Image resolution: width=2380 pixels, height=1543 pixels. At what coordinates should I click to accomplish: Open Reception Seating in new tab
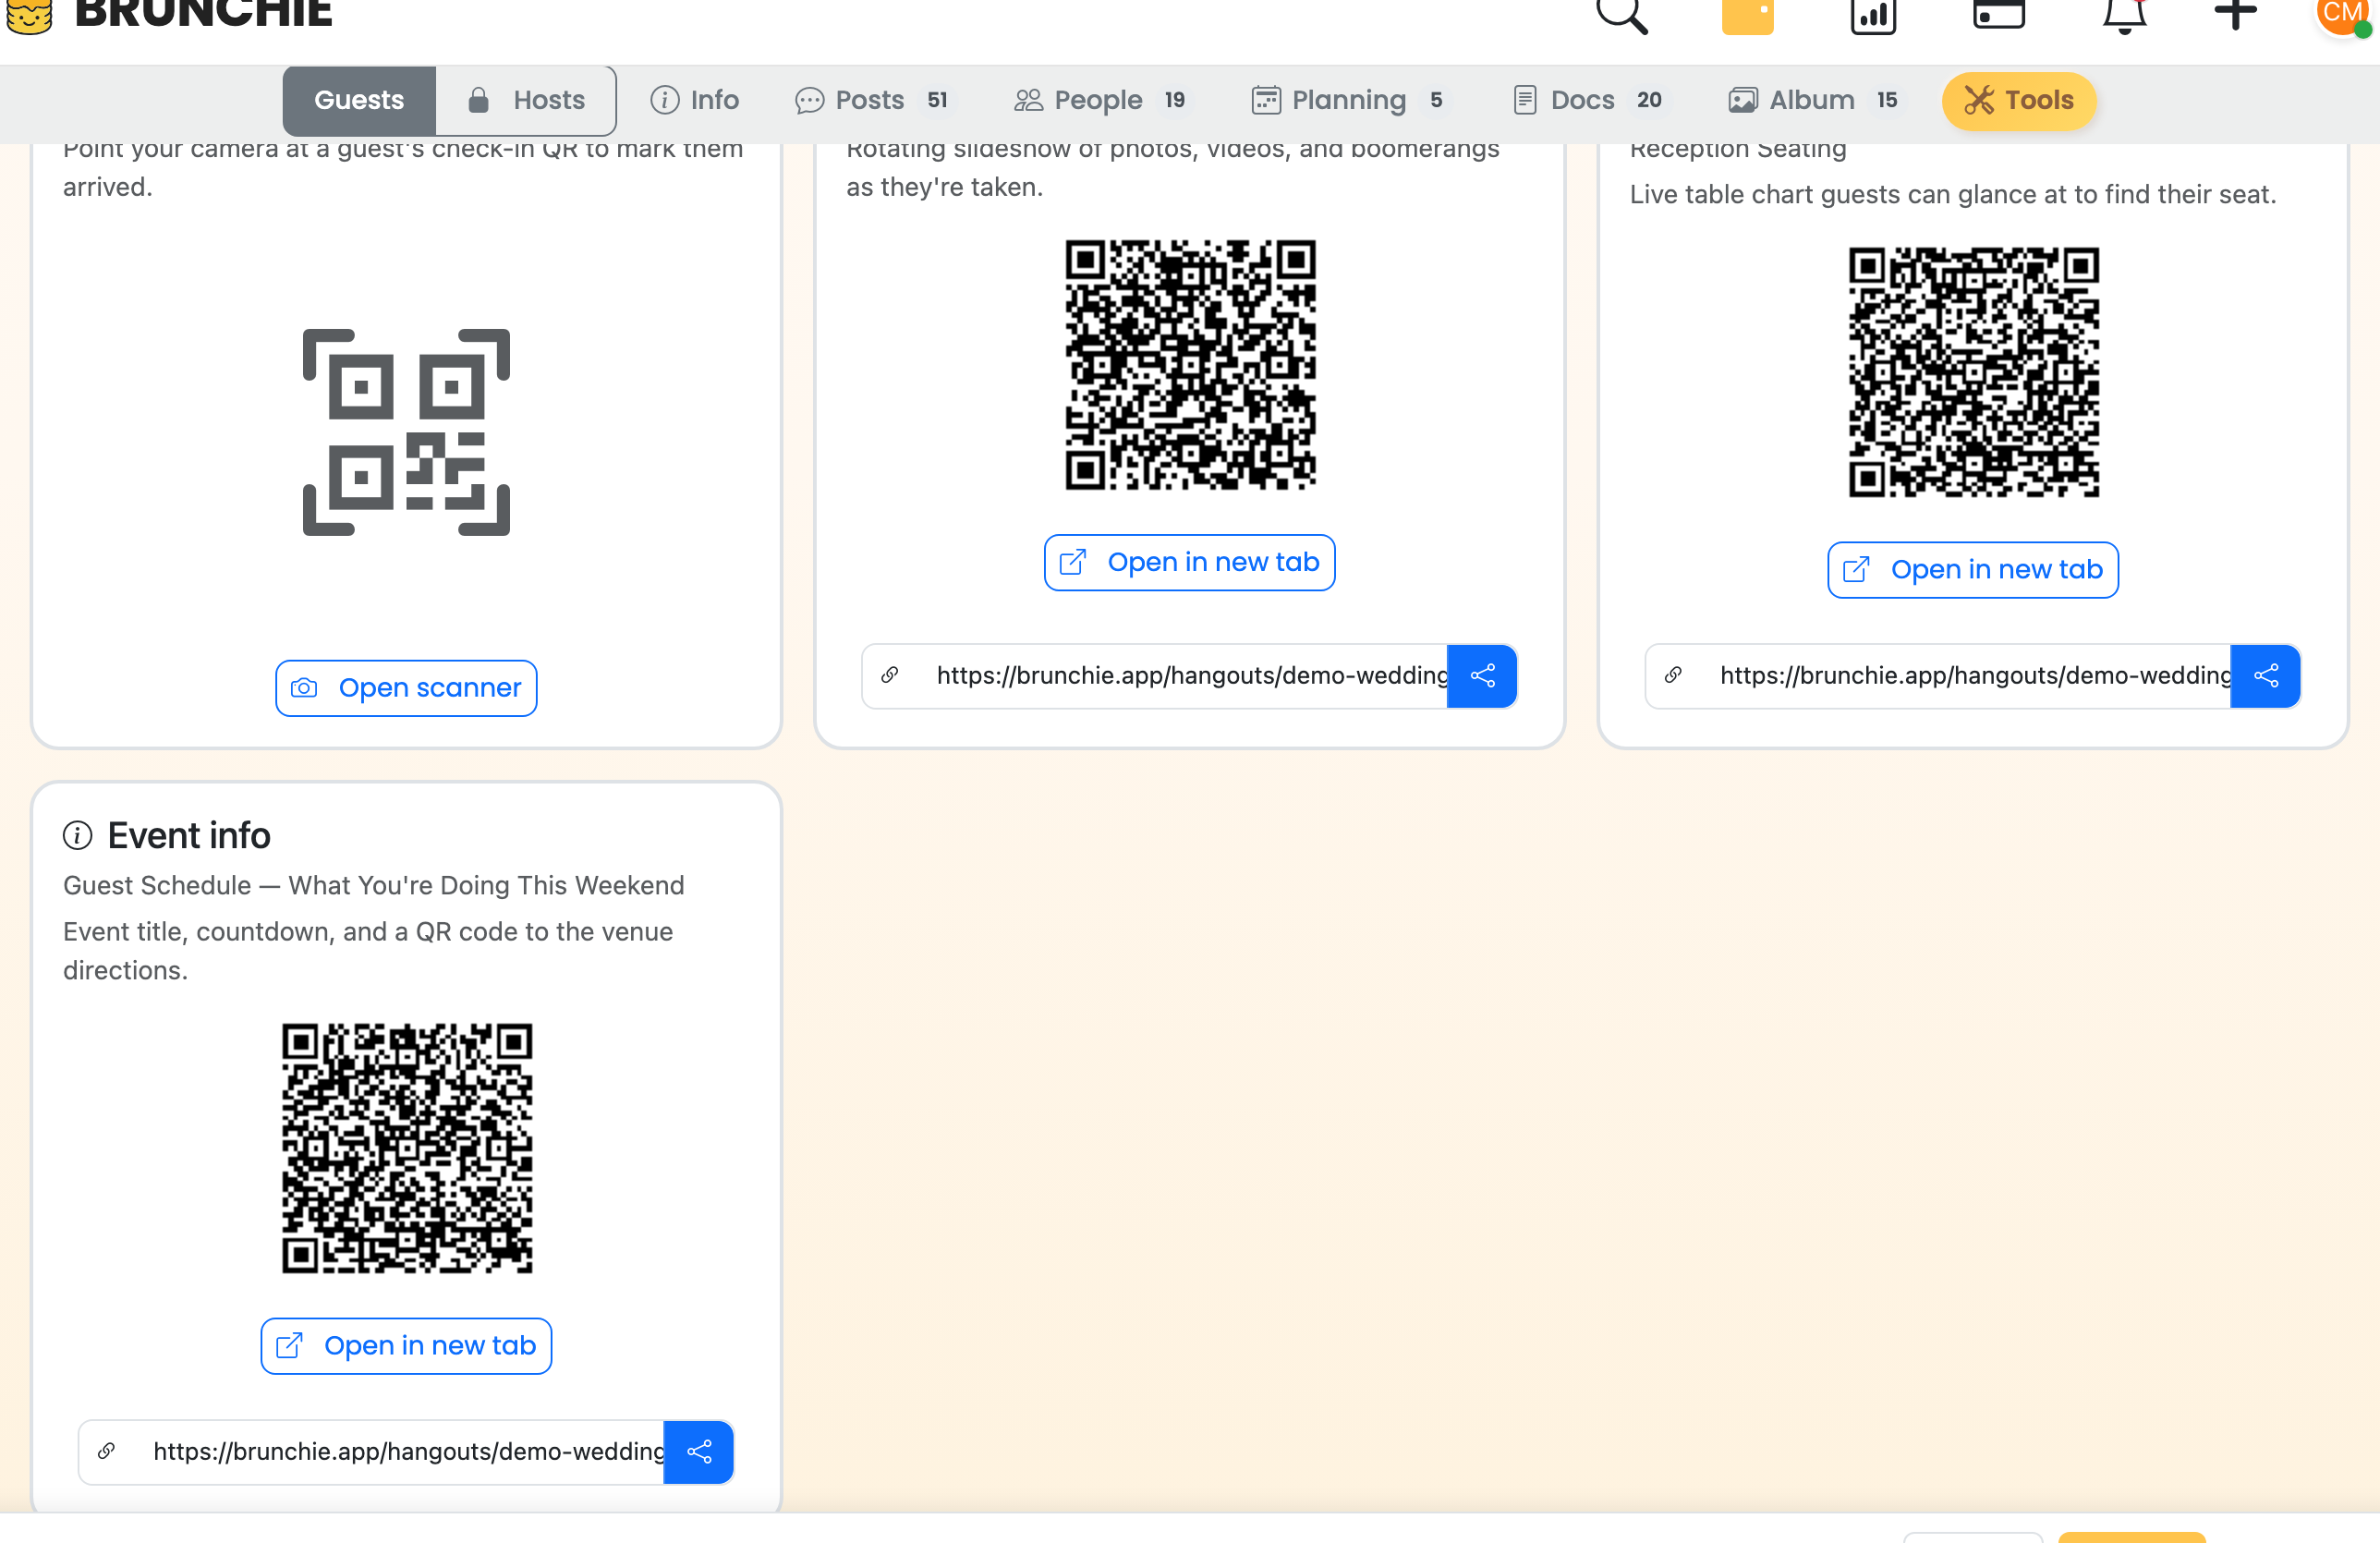click(1972, 569)
